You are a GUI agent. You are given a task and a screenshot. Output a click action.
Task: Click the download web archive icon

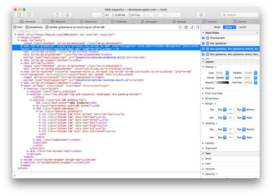pos(67,15)
